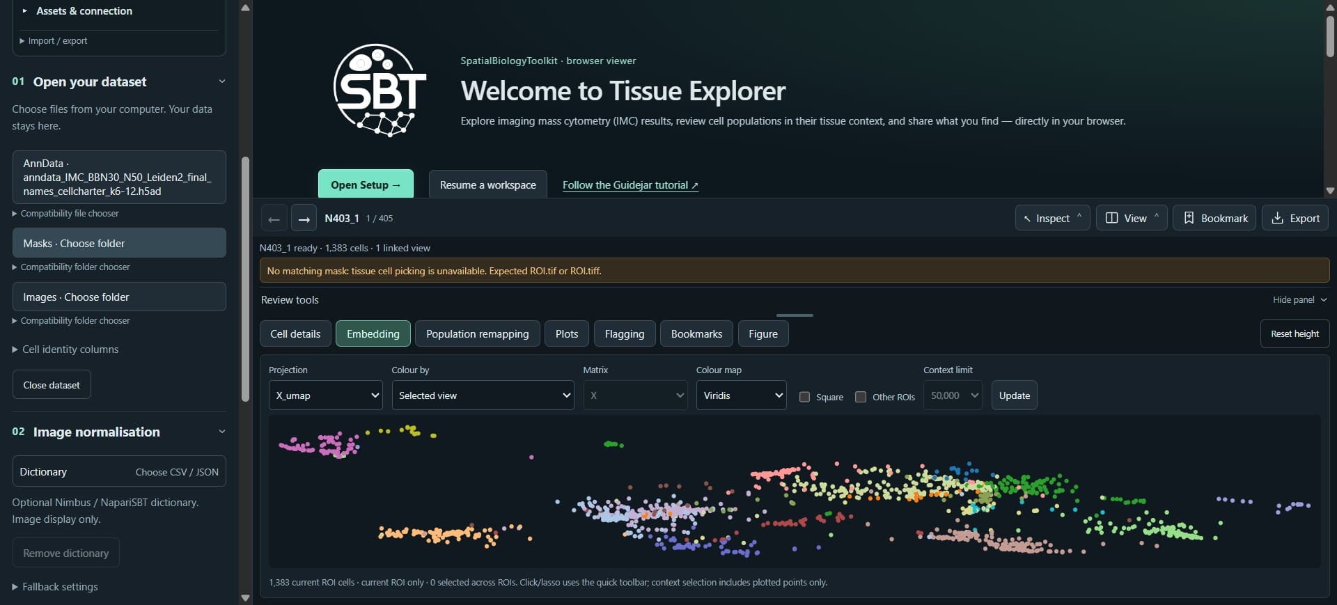This screenshot has width=1337, height=605.
Task: Expand Cell identity columns
Action: tap(65, 349)
